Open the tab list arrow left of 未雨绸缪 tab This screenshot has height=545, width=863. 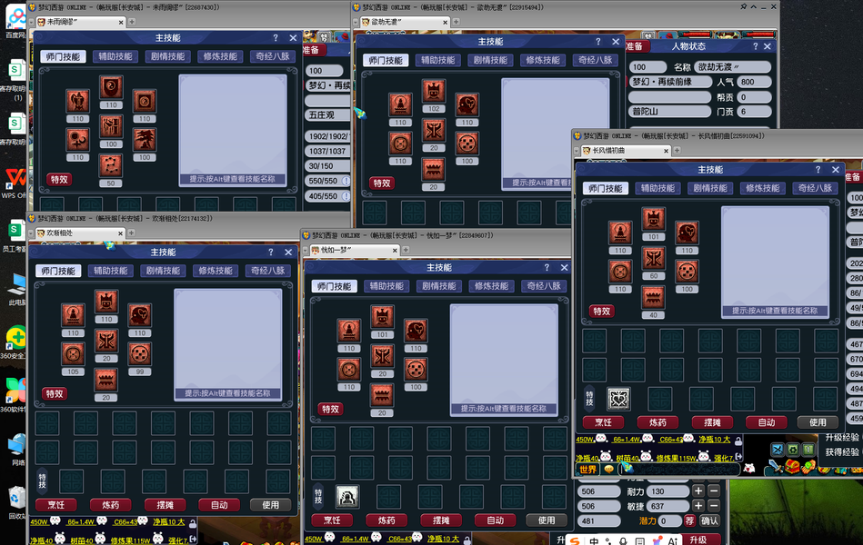31,22
